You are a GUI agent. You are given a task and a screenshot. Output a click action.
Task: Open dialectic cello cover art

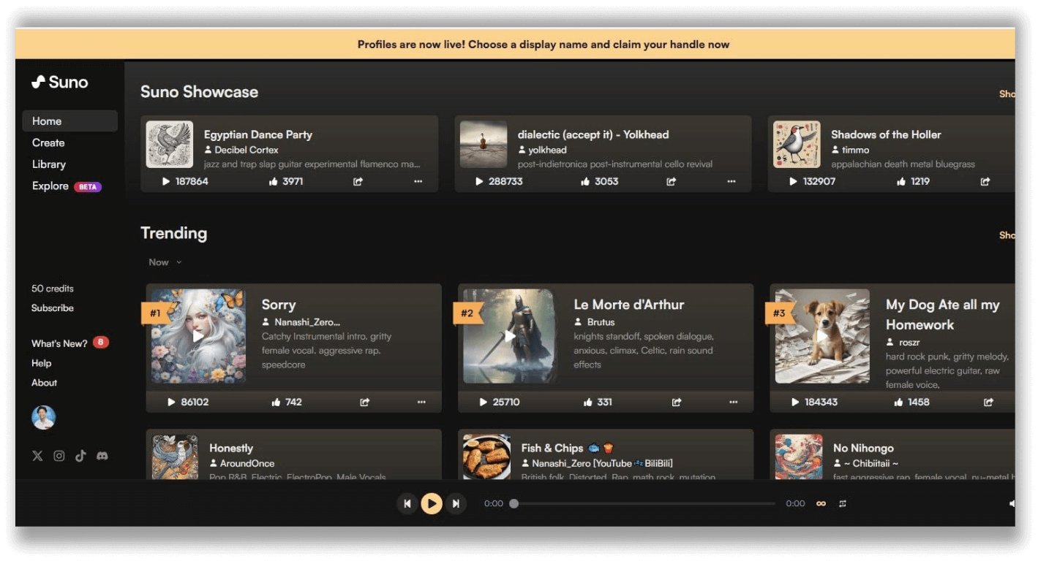click(x=484, y=145)
